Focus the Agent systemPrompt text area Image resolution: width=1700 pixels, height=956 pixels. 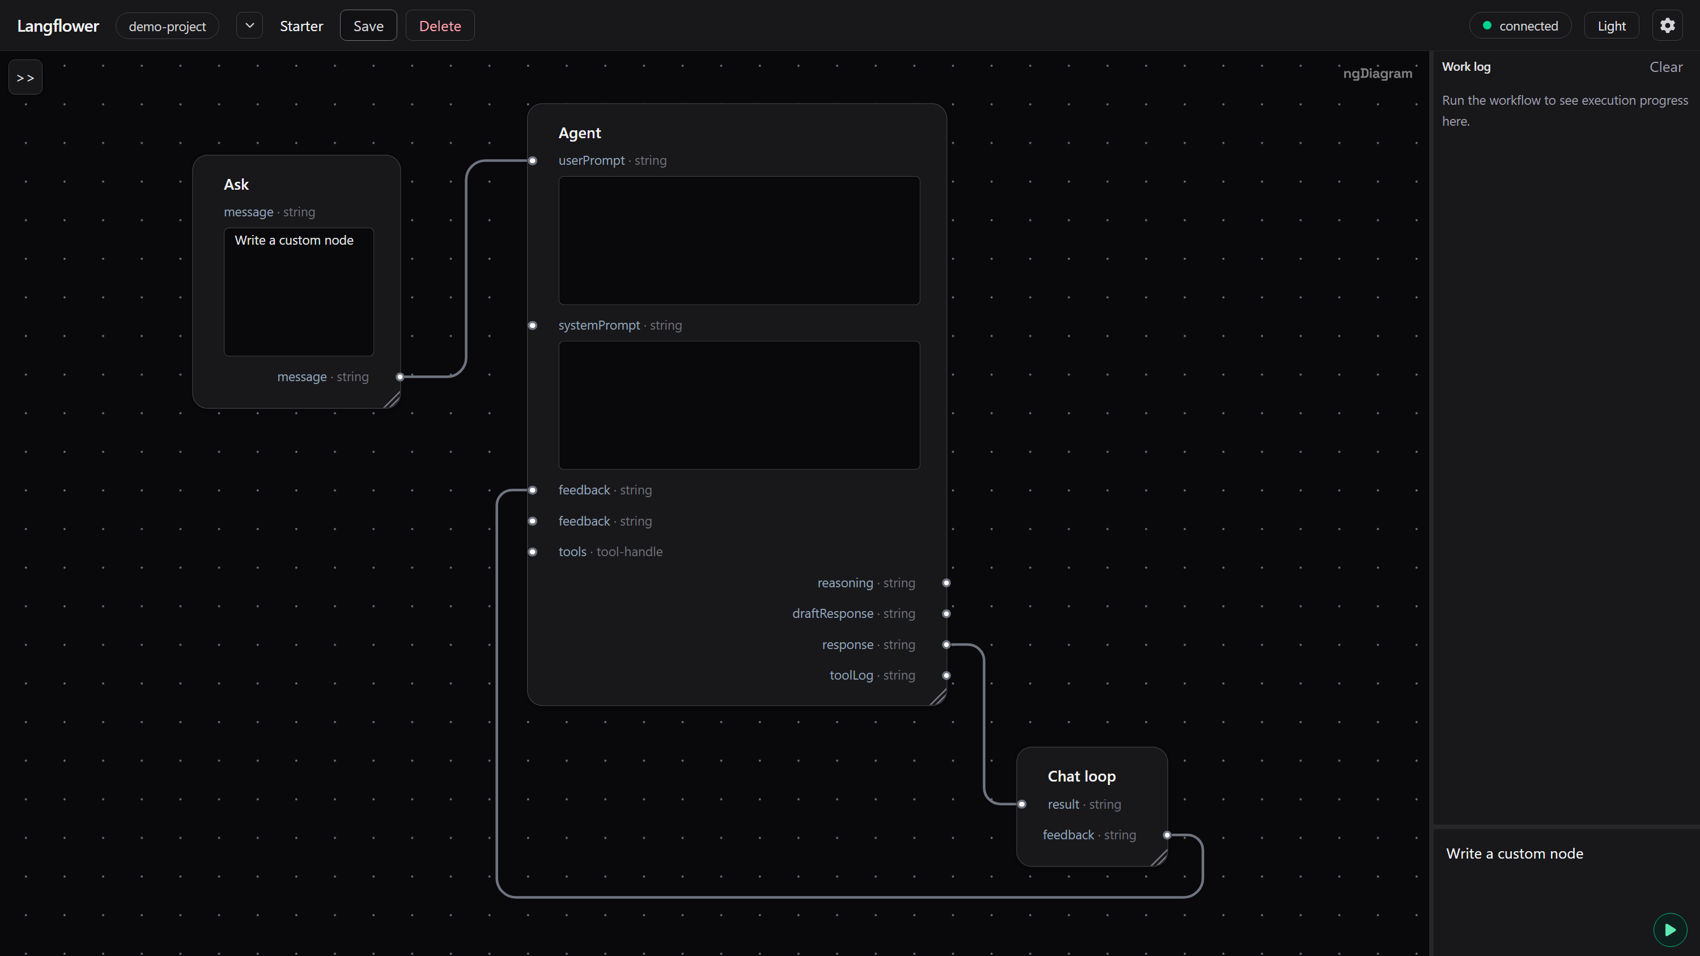[739, 405]
